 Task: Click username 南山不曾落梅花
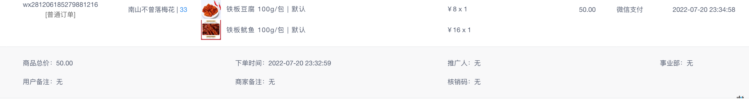pos(151,9)
